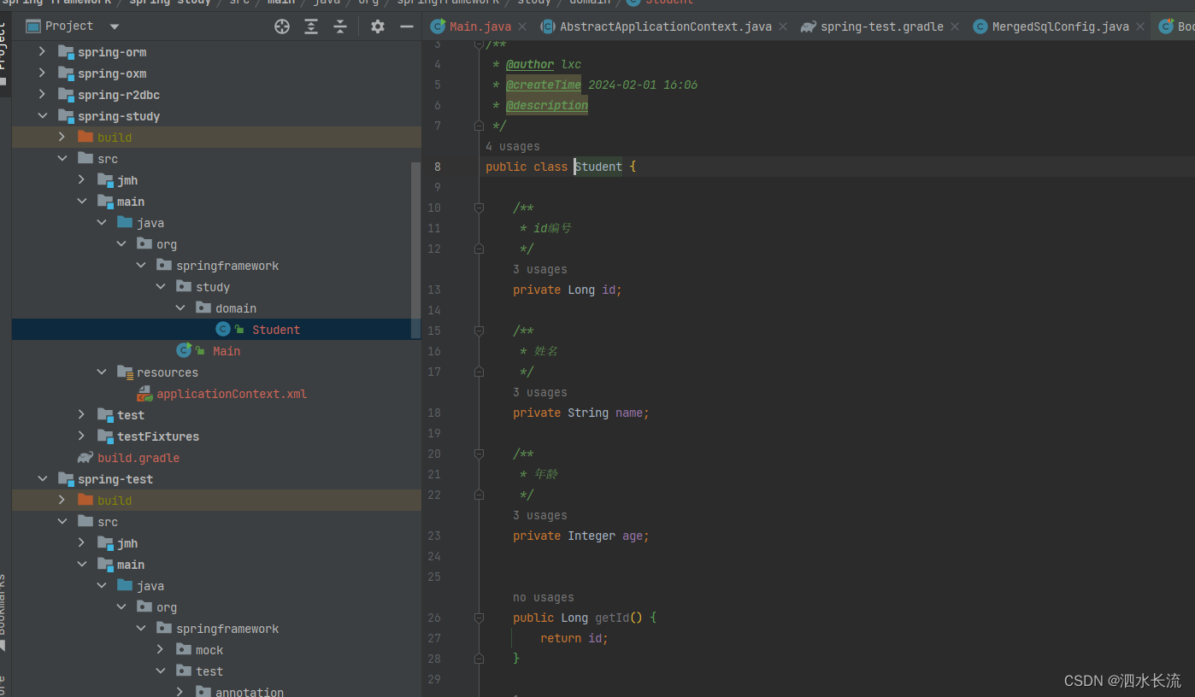The width and height of the screenshot is (1195, 697).
Task: Open the Bookmarks tool window side tab
Action: [x=3, y=611]
